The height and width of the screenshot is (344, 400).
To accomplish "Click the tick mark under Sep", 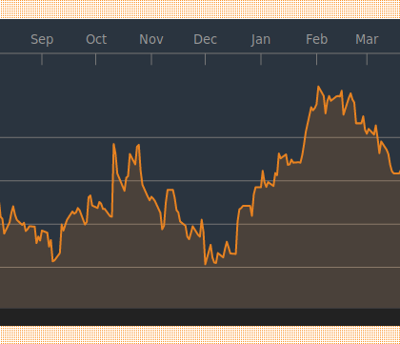I will (x=42, y=59).
